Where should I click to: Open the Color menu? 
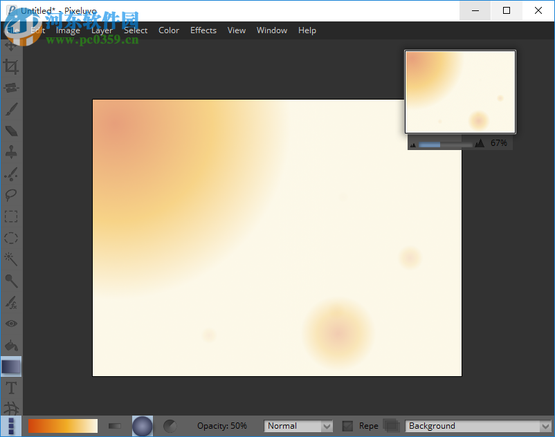pyautogui.click(x=169, y=30)
